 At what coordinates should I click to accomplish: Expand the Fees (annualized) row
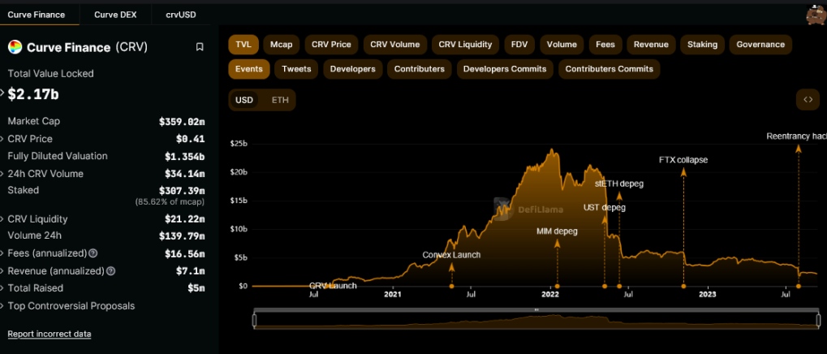[2, 253]
